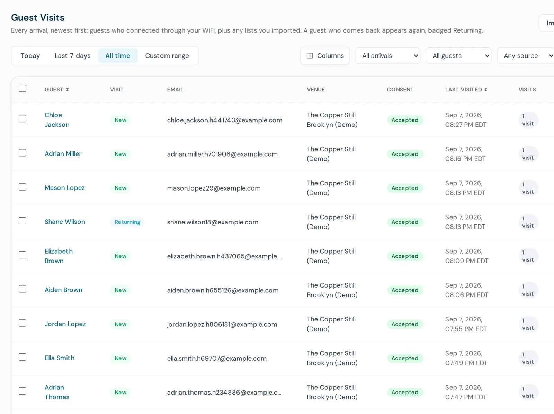The image size is (554, 414).
Task: Click ella.smith.h69707@example.com email
Action: point(217,358)
